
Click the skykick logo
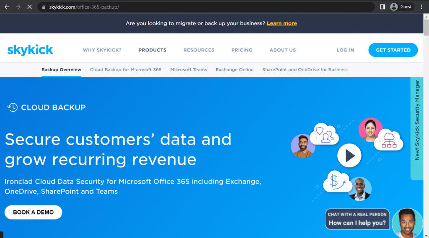click(30, 50)
